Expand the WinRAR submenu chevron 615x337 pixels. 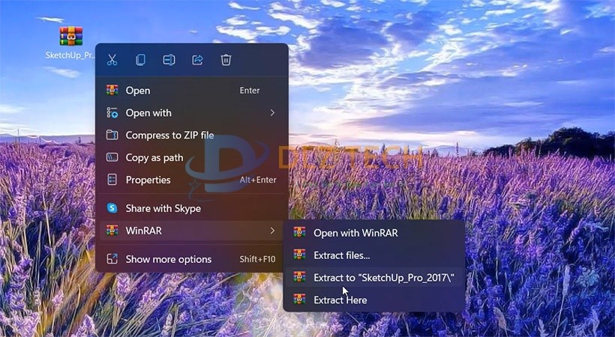coord(272,231)
